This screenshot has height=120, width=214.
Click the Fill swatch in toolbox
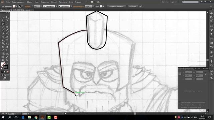[3, 64]
